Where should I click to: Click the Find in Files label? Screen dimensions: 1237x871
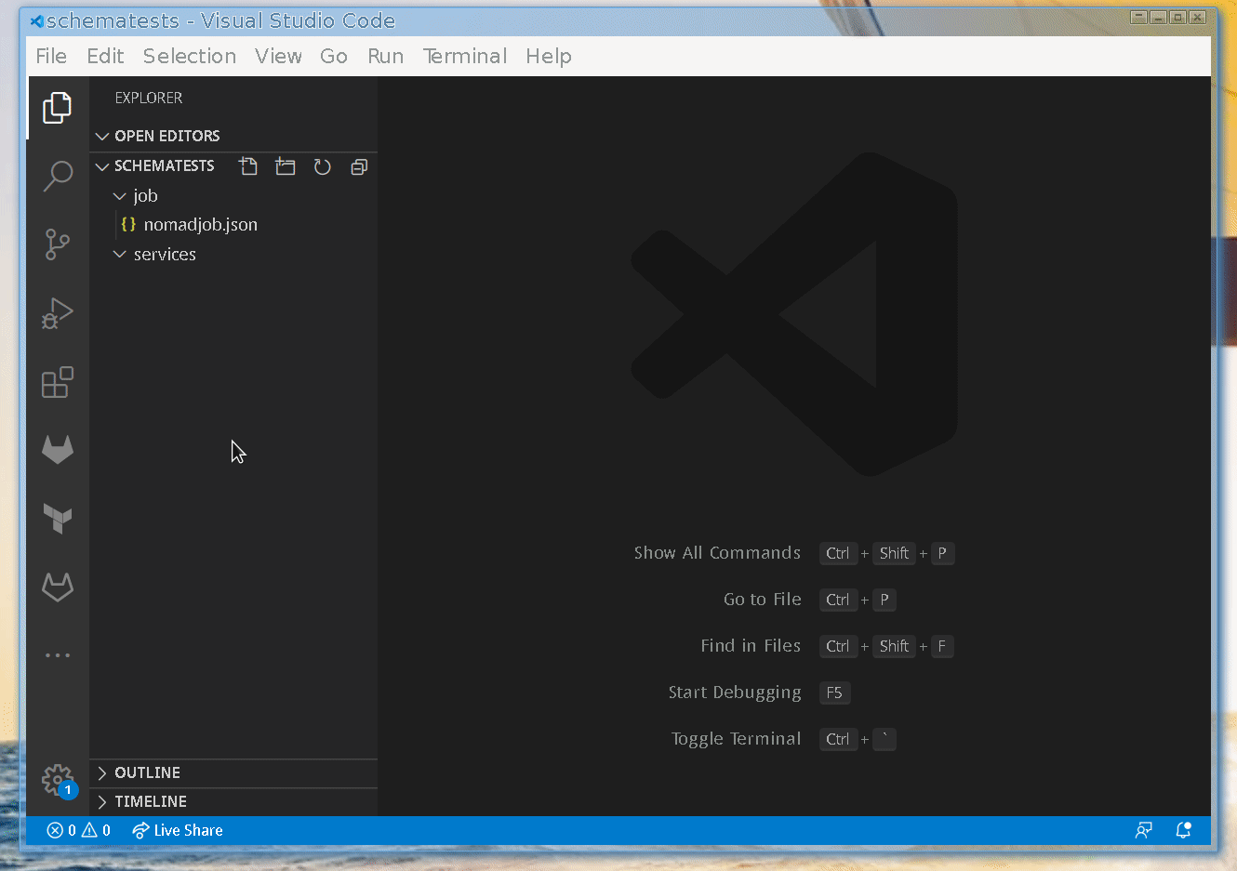tap(751, 646)
